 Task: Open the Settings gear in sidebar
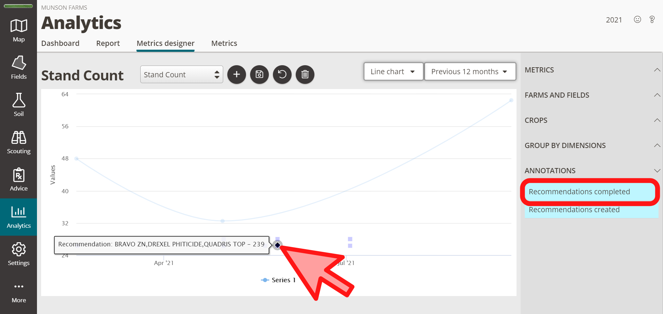coord(19,254)
